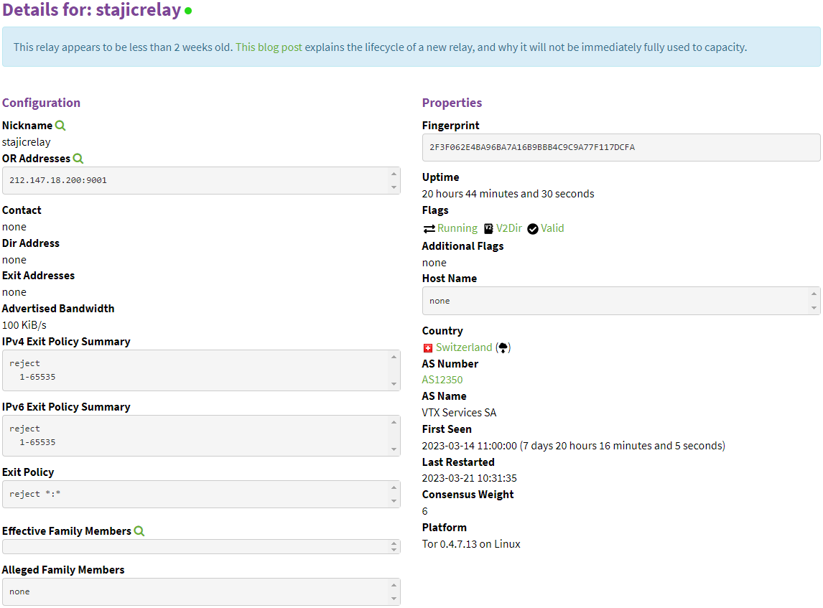The width and height of the screenshot is (823, 608).
Task: Click the uptime value '20 hours 44 minutes and 30 seconds'
Action: (508, 194)
